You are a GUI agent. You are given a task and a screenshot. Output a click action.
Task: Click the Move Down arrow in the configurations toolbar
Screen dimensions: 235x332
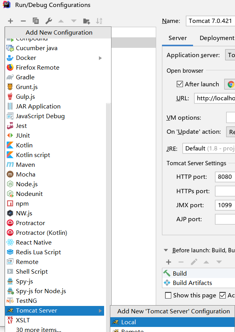pyautogui.click(x=74, y=21)
